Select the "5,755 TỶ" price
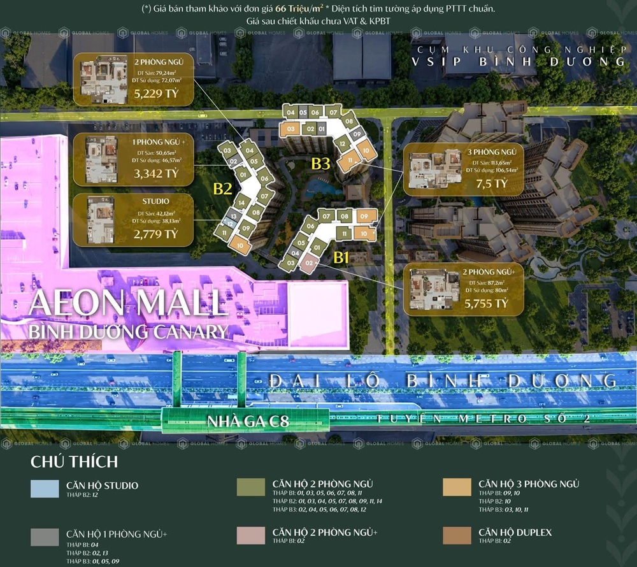This screenshot has width=637, height=567. 486,303
